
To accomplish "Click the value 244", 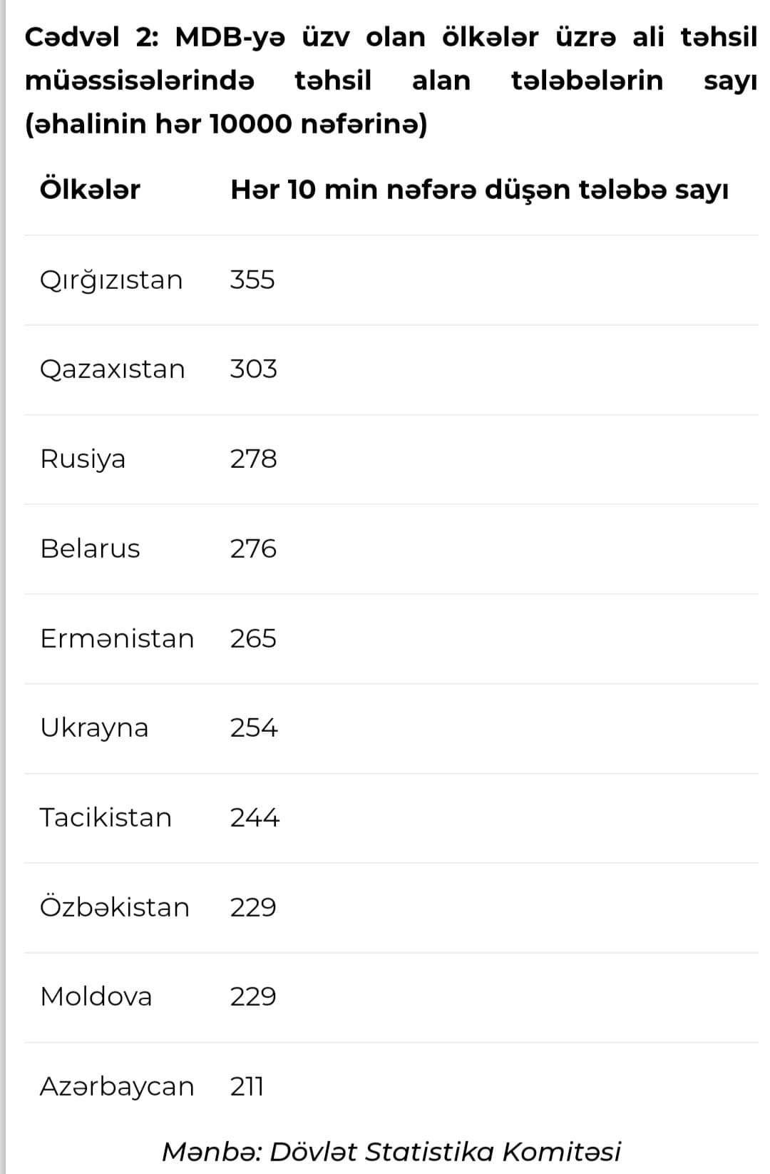I will (x=255, y=817).
